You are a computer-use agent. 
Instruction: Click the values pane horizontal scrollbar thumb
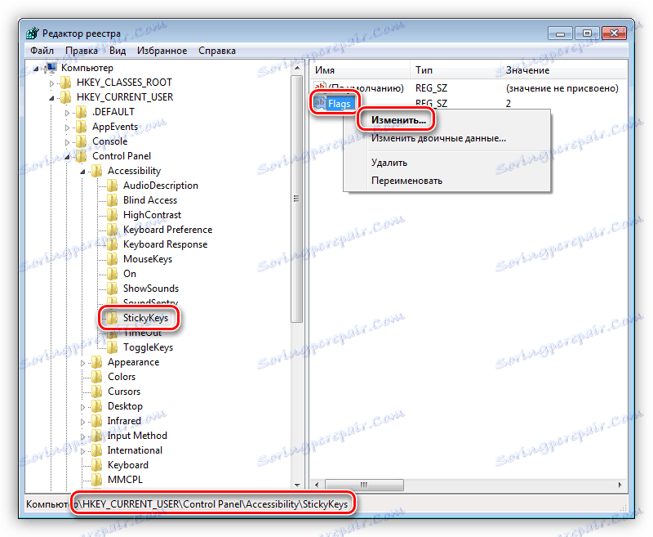click(364, 485)
